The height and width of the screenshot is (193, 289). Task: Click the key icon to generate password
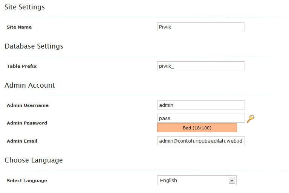[251, 119]
